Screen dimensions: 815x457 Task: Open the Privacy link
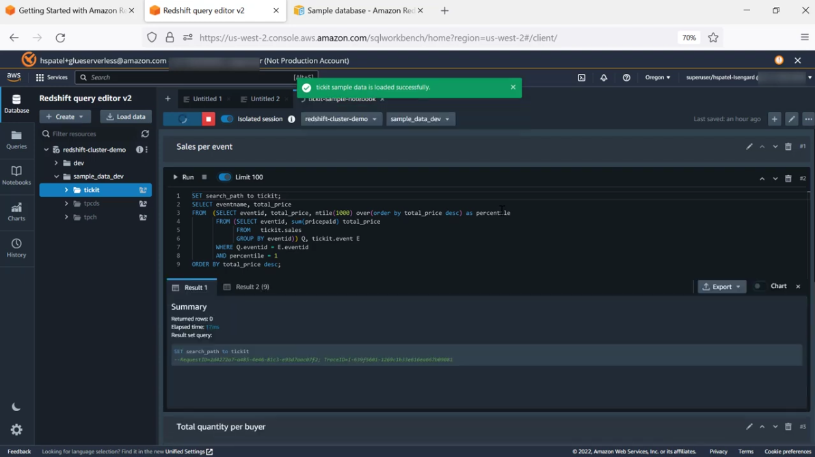719,452
